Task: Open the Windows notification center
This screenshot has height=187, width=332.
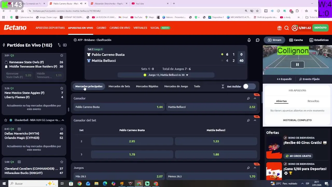Action: [x=327, y=184]
